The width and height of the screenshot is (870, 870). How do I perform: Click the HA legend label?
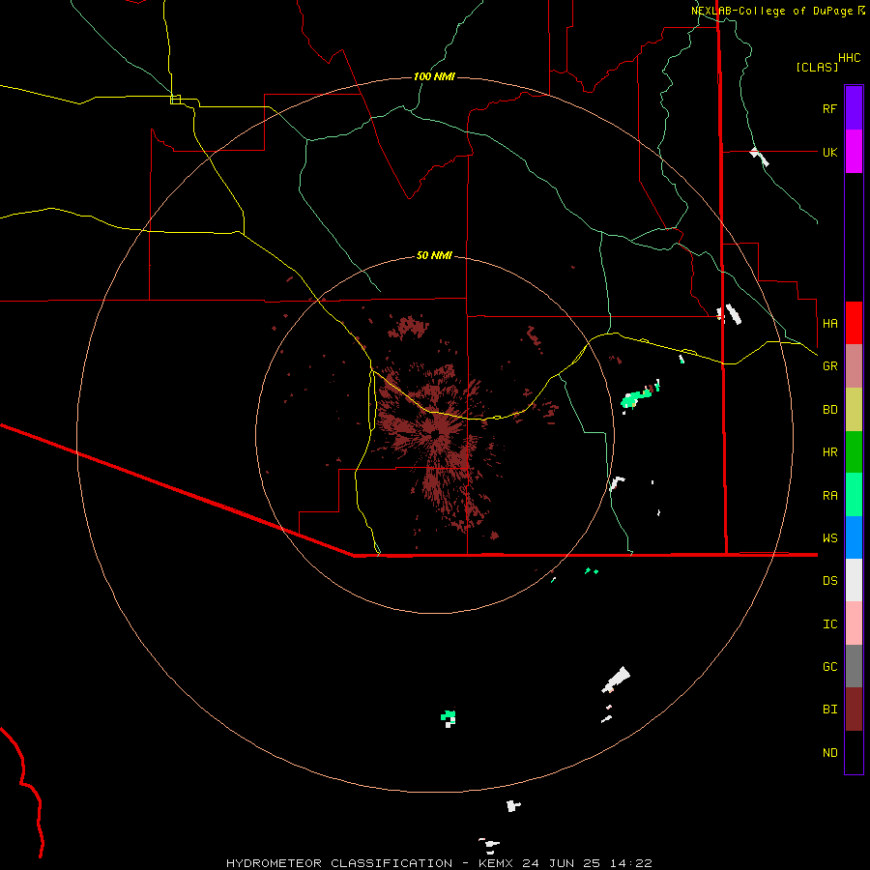tap(829, 323)
